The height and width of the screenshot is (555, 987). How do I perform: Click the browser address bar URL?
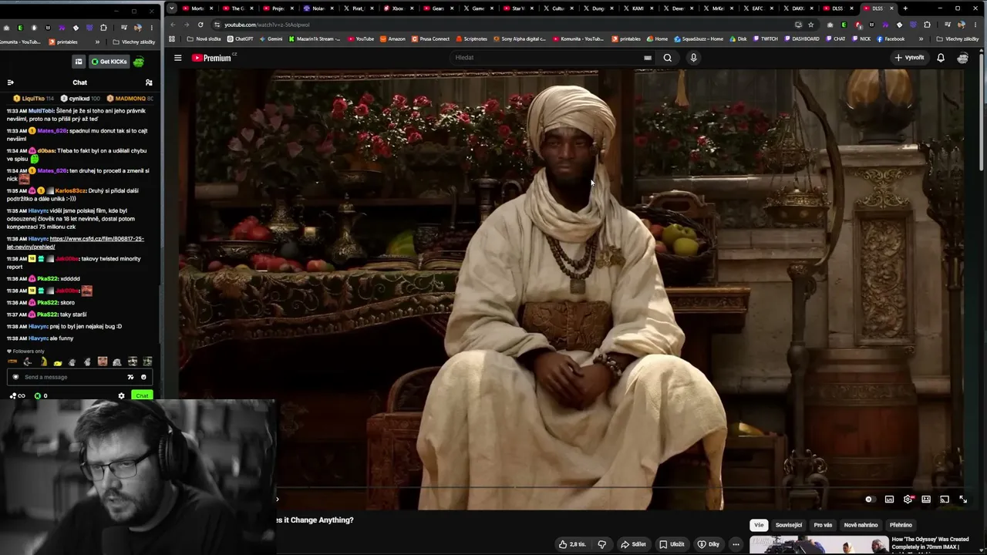tap(267, 25)
